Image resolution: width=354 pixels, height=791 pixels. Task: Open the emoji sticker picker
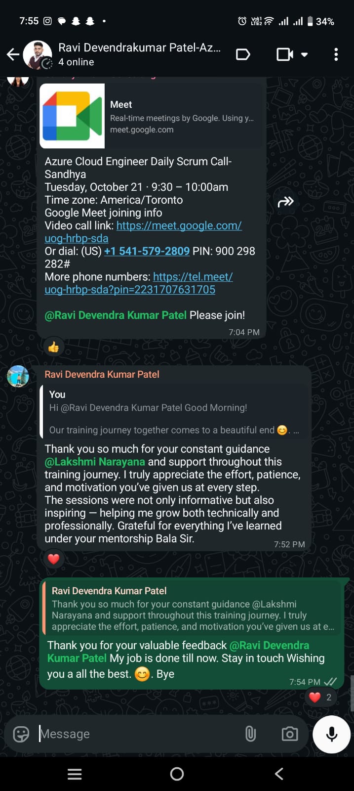(21, 734)
